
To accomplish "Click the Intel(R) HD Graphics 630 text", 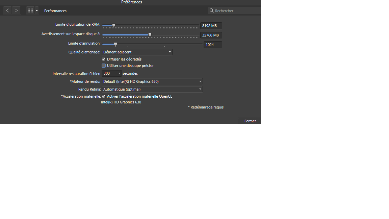I will (x=121, y=102).
